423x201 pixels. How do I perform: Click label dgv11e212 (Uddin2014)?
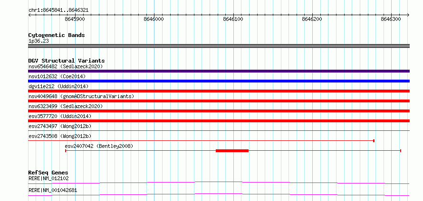(x=58, y=86)
